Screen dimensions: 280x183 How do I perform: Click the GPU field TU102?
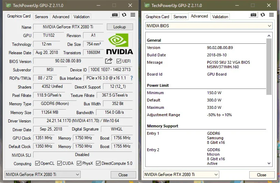(x=49, y=35)
